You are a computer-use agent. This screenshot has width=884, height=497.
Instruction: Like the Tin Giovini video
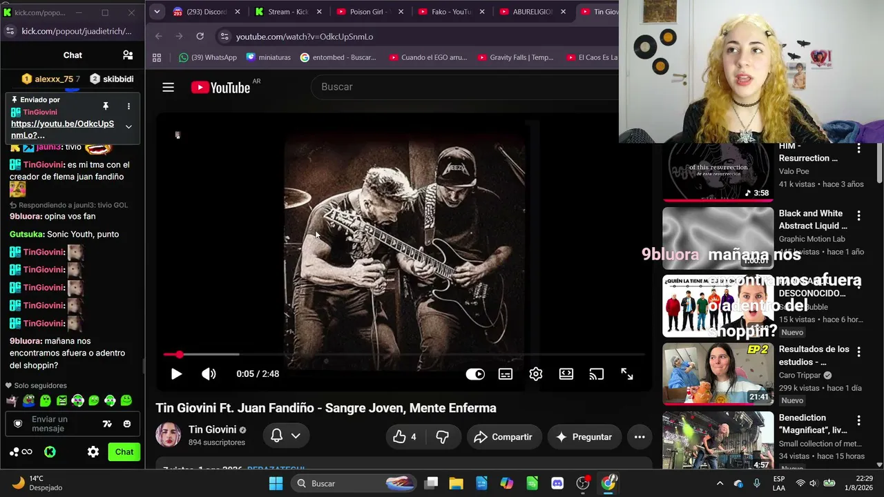pos(405,437)
